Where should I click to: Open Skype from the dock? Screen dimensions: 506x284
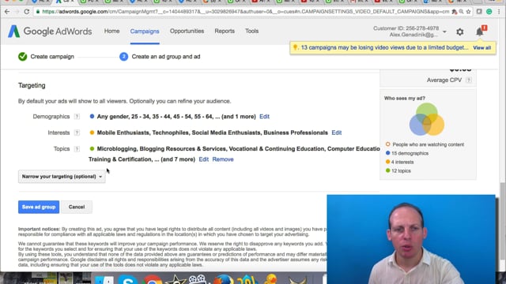tap(128, 279)
